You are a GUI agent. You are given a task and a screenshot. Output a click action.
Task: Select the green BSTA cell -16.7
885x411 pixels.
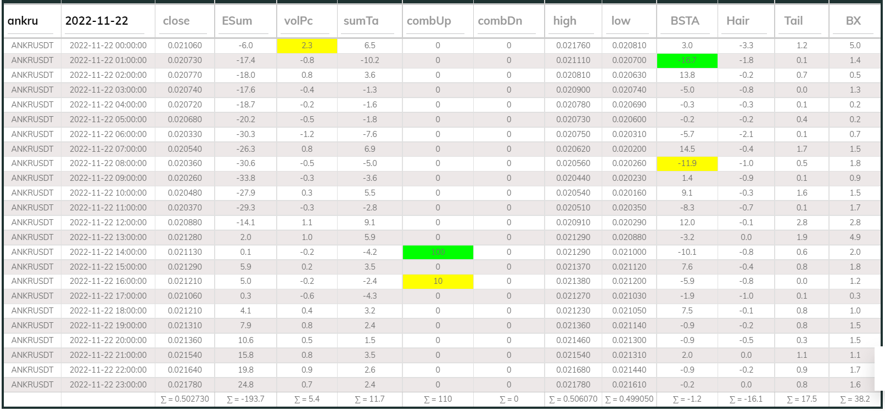point(687,60)
